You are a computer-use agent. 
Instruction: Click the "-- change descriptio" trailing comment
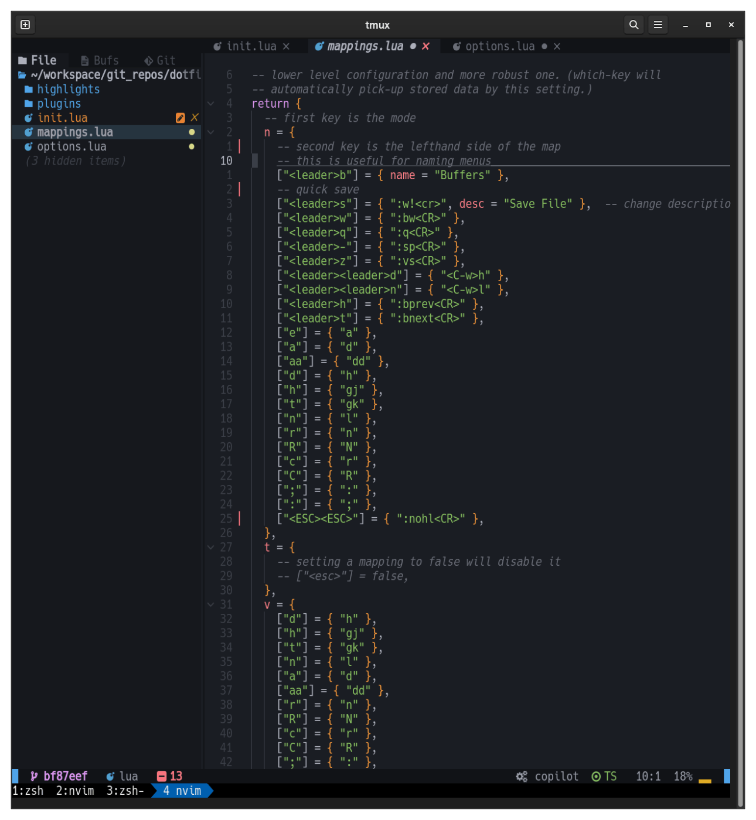click(668, 204)
